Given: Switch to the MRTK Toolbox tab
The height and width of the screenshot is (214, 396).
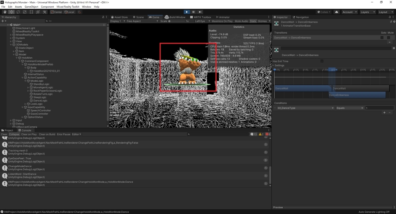Looking at the screenshot, I should [x=200, y=17].
